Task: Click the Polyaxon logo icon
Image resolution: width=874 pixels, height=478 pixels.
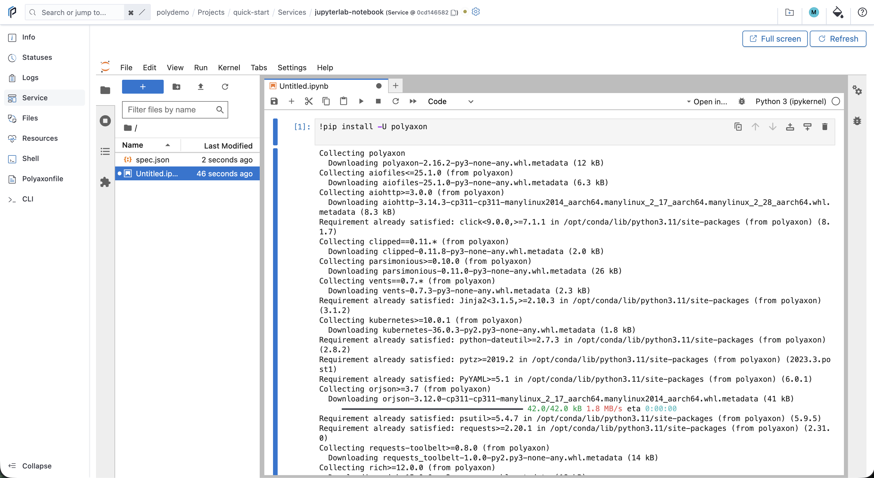Action: point(12,12)
